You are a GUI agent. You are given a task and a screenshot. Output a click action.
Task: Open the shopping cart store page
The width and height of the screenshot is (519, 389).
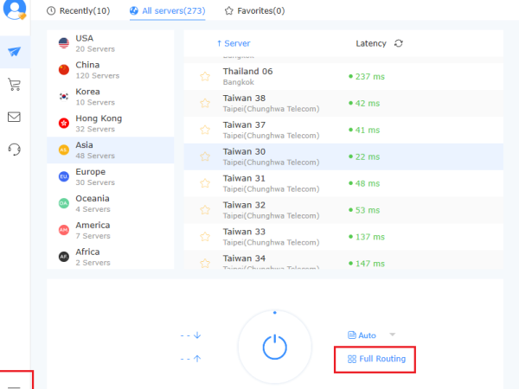pyautogui.click(x=14, y=85)
